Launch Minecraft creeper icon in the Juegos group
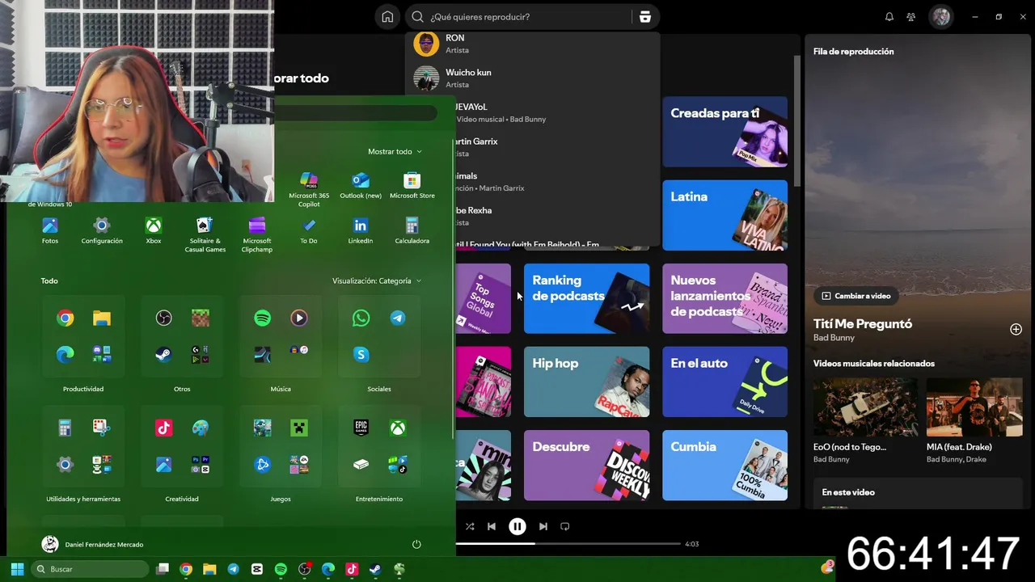The image size is (1035, 582). (x=299, y=428)
